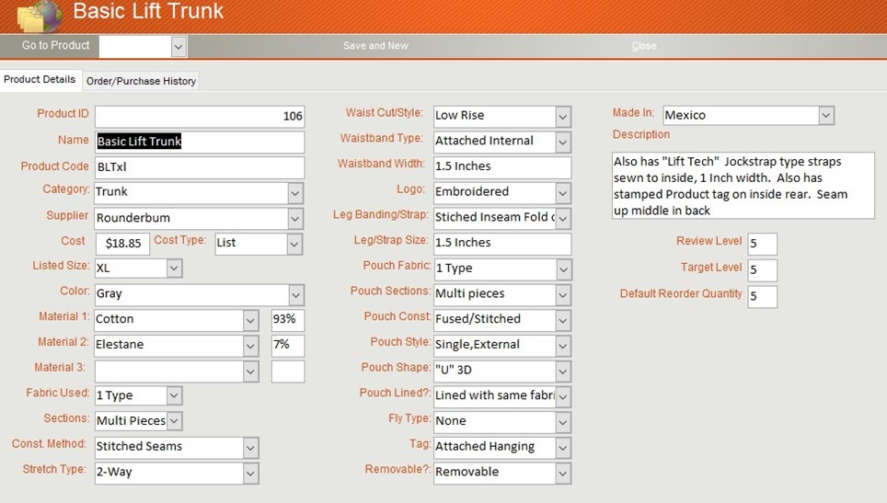Screen dimensions: 887x503
Task: Switch to Order/Purchase History tab
Action: (x=141, y=81)
